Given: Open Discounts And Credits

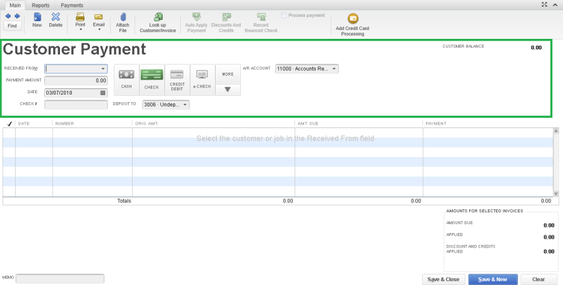Looking at the screenshot, I should (x=226, y=23).
